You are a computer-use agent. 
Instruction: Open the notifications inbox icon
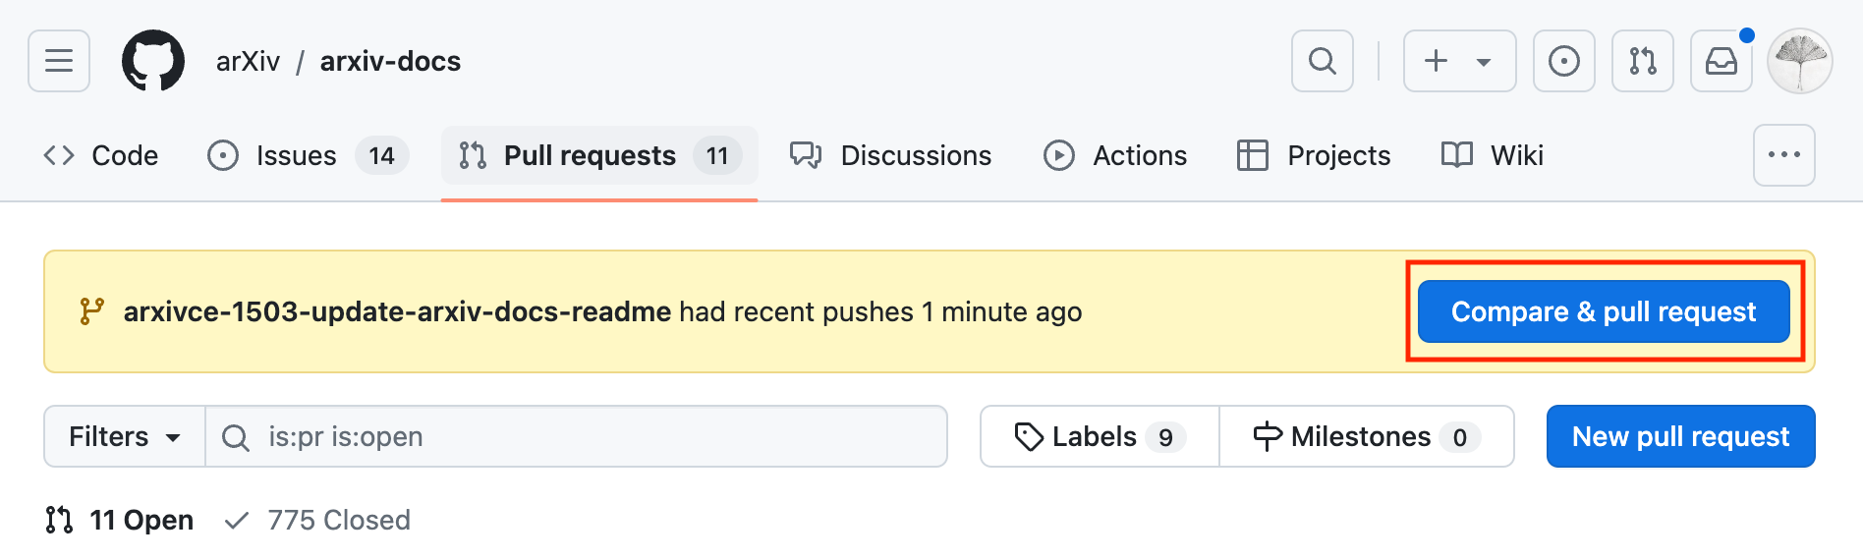coord(1722,61)
